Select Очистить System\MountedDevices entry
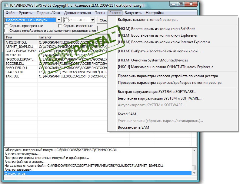Viewport: 240px width, 184px height. point(153,60)
